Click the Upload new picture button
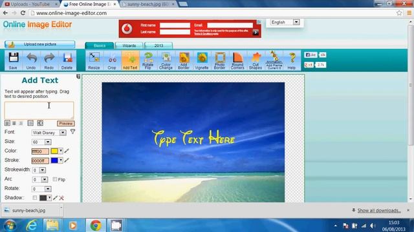This screenshot has width=414, height=232. pyautogui.click(x=40, y=44)
